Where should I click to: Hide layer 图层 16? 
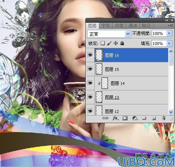[x=90, y=55]
